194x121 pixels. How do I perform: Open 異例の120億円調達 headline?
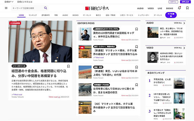click(114, 35)
